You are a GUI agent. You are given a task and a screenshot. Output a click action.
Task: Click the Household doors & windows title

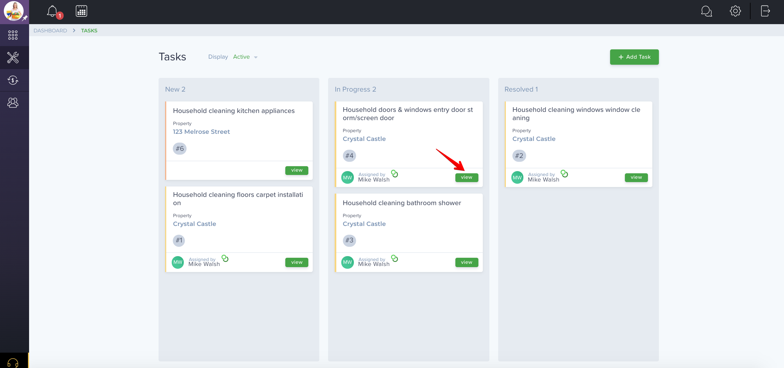point(408,114)
